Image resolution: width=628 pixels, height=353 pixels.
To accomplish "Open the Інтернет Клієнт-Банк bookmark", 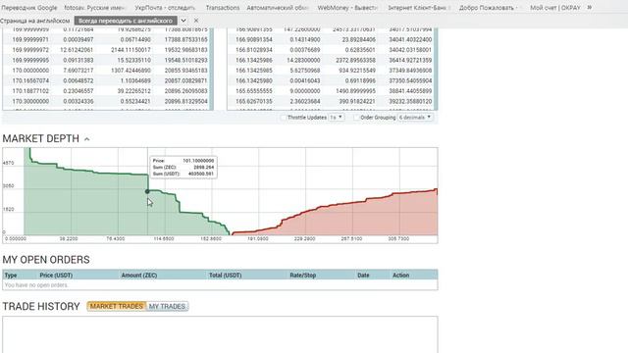I will (x=419, y=8).
